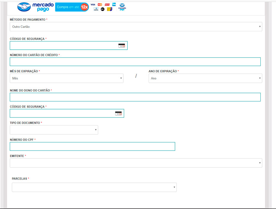Screen dimensions: 276x209
Task: Open the Método de Pagamento dropdown
Action: [136, 27]
